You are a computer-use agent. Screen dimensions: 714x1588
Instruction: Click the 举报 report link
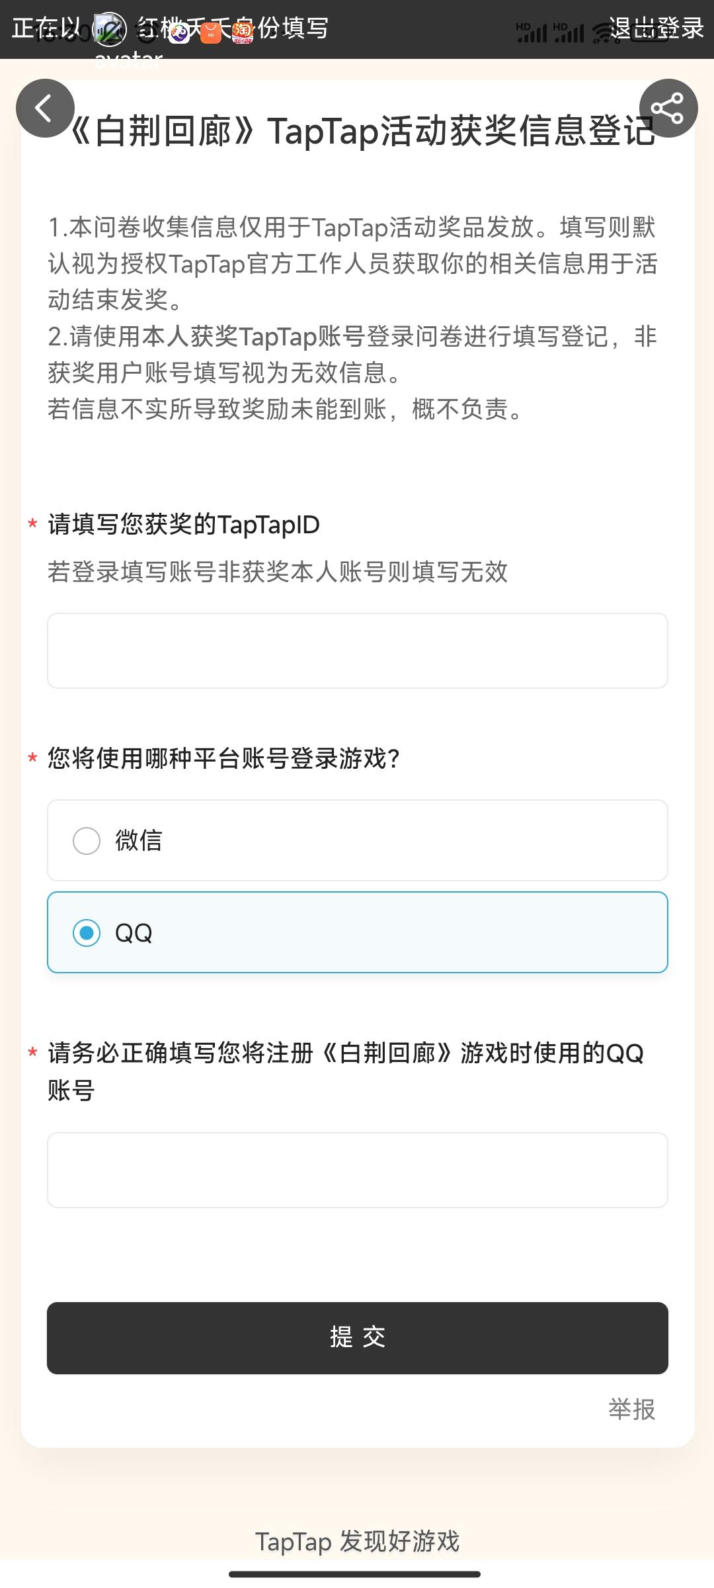[631, 1409]
